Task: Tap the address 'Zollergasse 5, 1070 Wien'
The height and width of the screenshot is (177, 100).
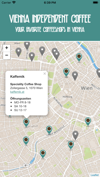Action: (26, 88)
